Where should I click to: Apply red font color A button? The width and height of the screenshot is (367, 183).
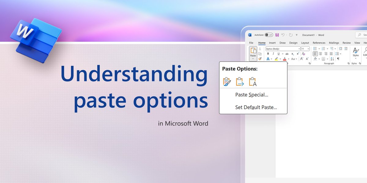pos(284,59)
